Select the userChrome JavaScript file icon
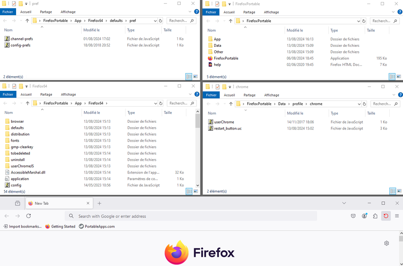The width and height of the screenshot is (403, 266). point(211,122)
